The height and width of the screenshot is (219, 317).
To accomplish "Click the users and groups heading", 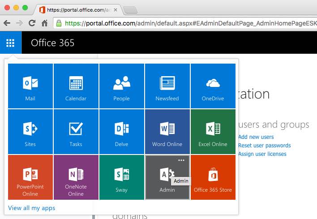I will (274, 125).
